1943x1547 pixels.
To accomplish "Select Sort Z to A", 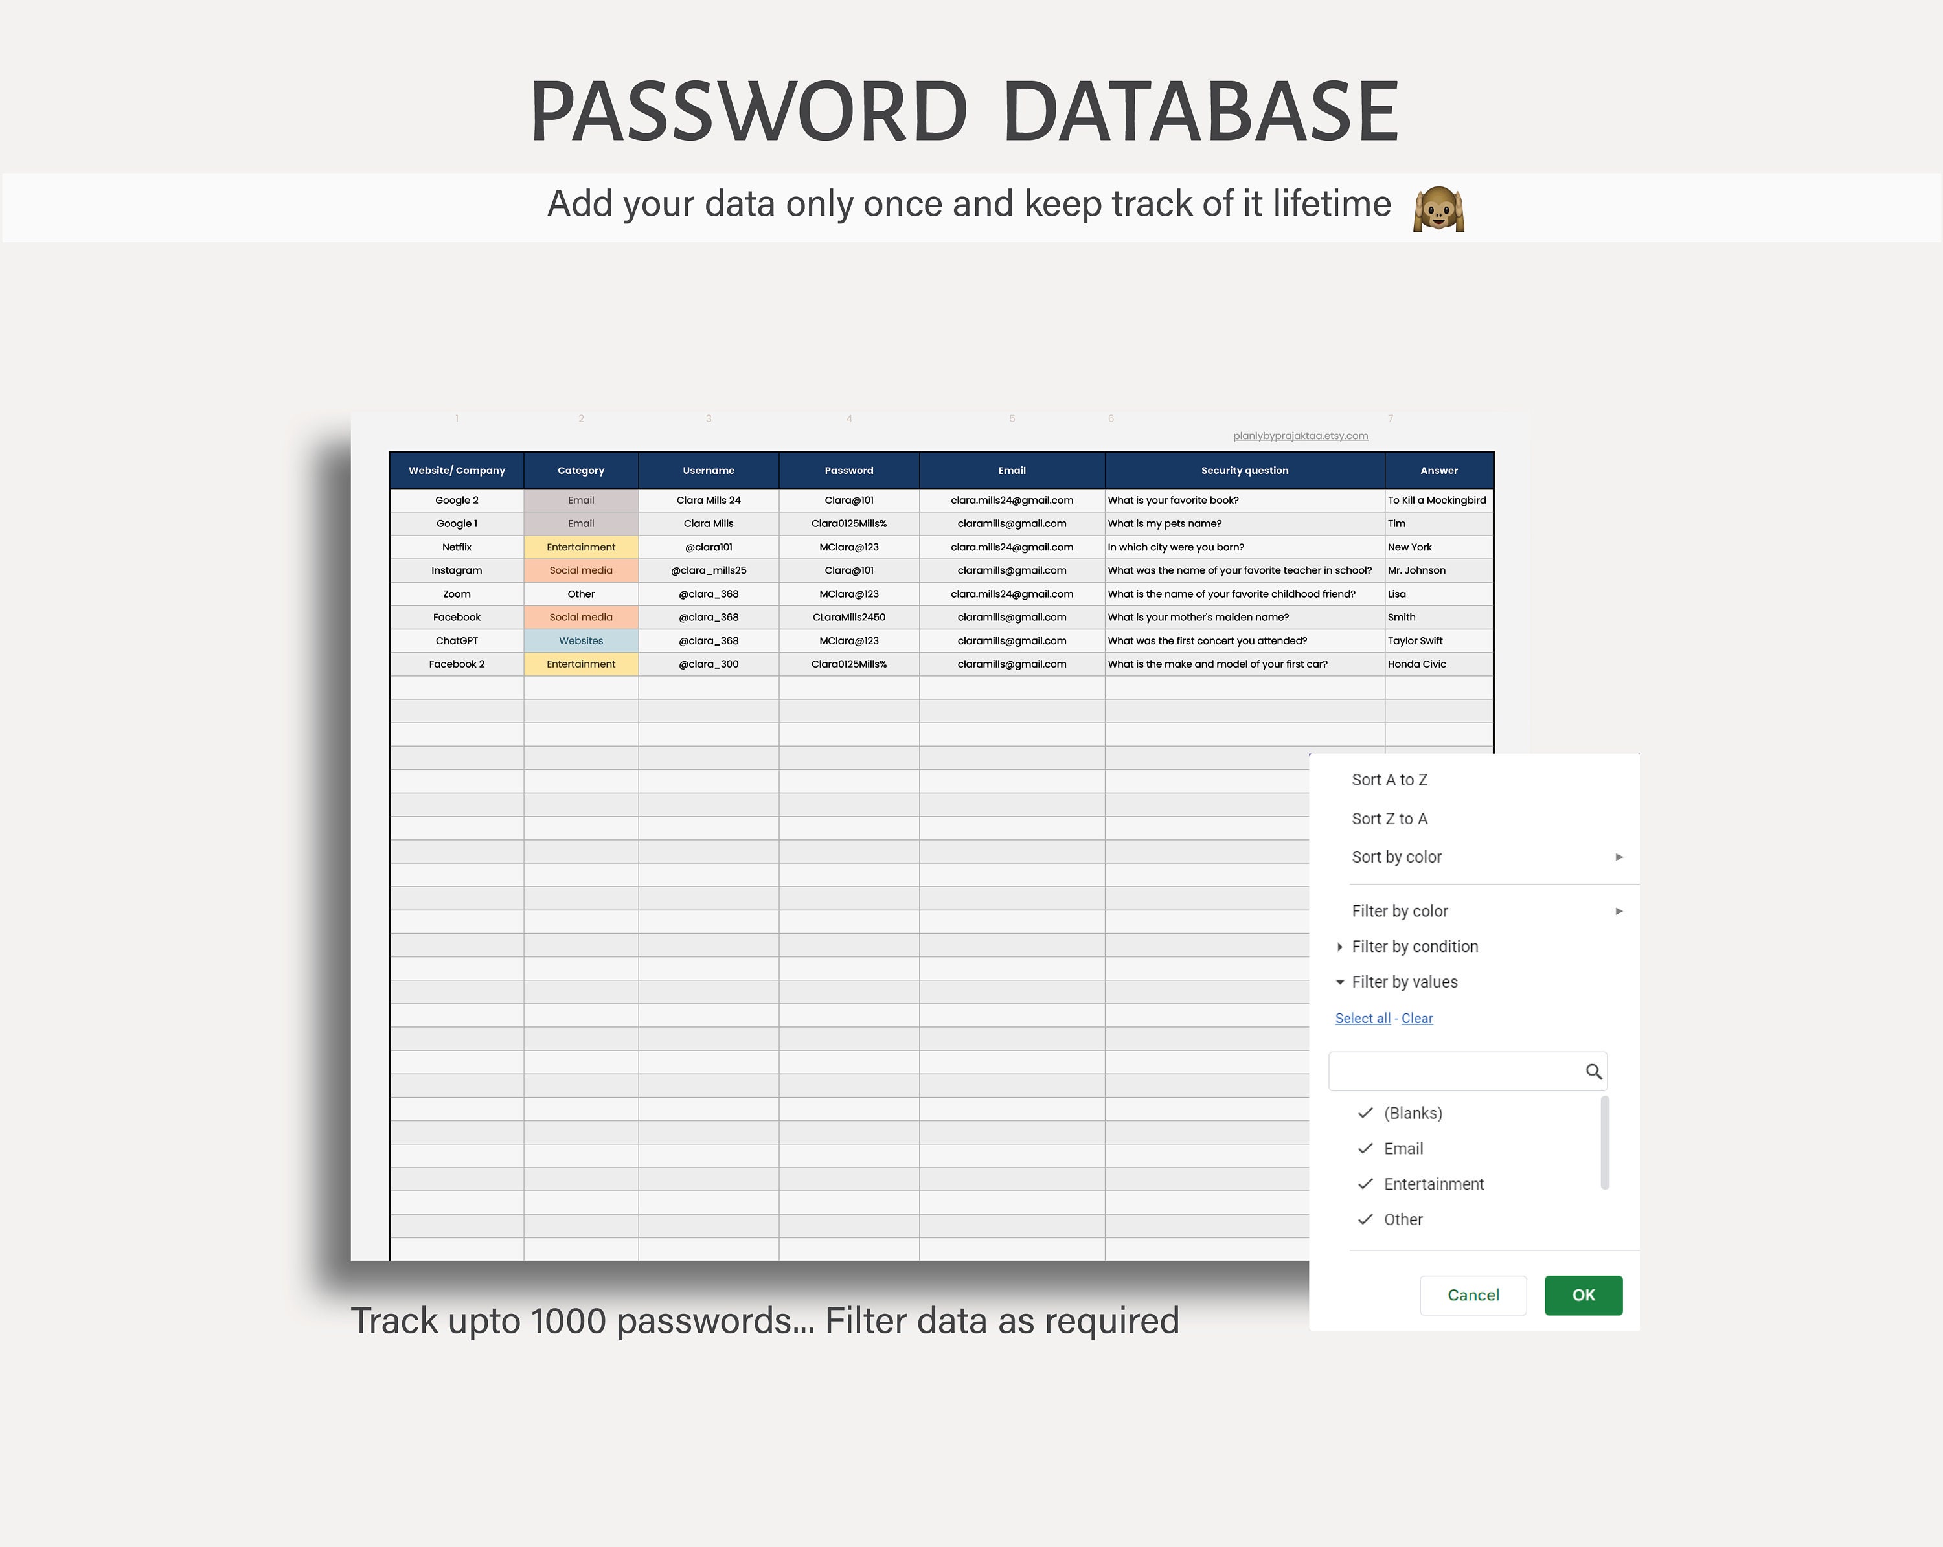I will click(x=1389, y=818).
